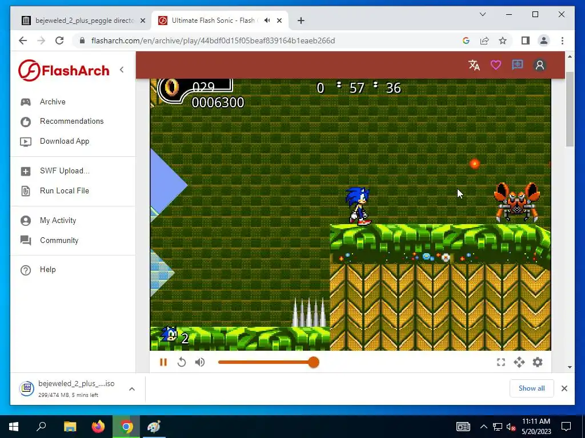The height and width of the screenshot is (438, 585).
Task: Close the bejeweled_2_plus_peggle tab
Action: click(x=142, y=21)
